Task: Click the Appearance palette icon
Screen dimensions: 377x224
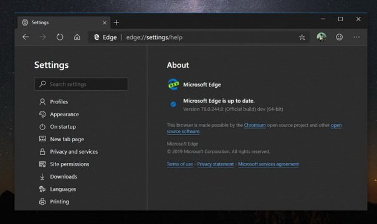Action: pos(42,114)
